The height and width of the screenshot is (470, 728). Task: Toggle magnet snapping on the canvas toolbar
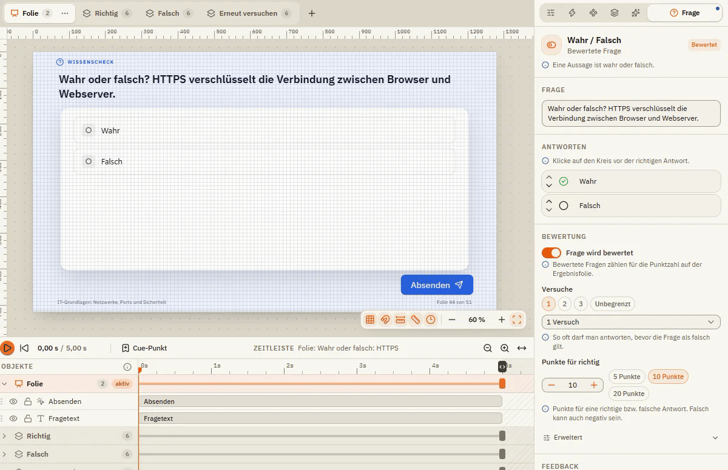coord(385,320)
